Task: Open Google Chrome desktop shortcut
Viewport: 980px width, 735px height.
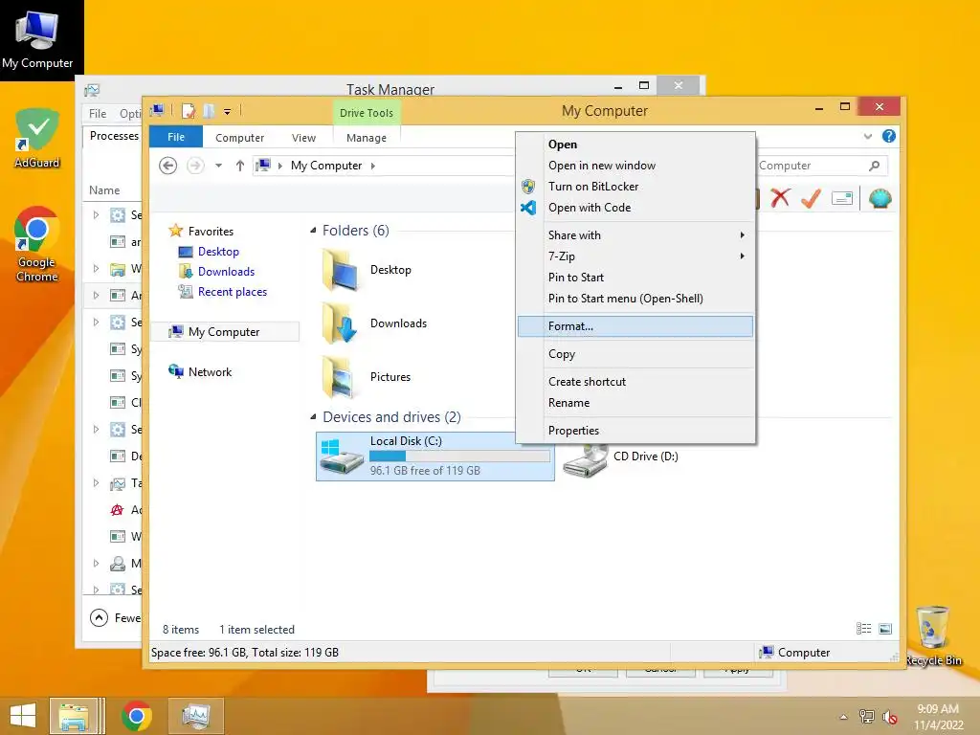Action: point(37,244)
